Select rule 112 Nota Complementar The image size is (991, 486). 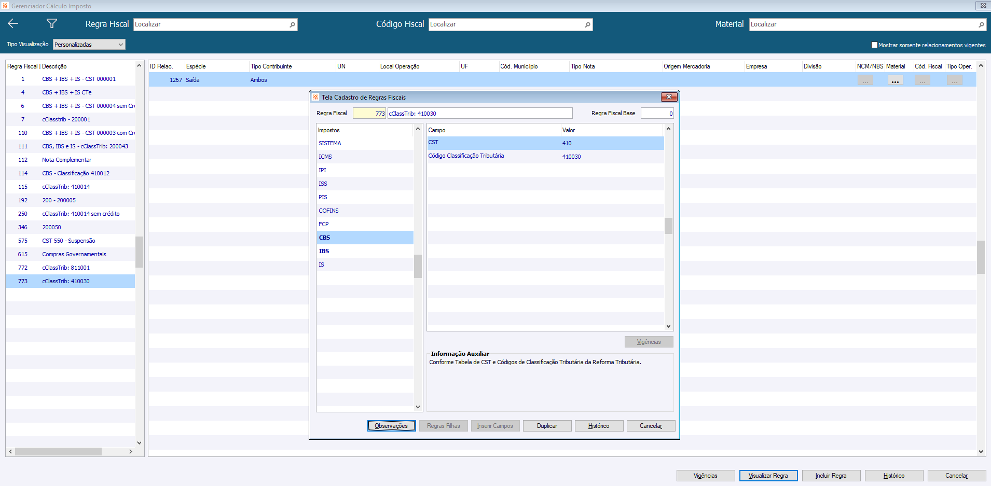[71, 160]
